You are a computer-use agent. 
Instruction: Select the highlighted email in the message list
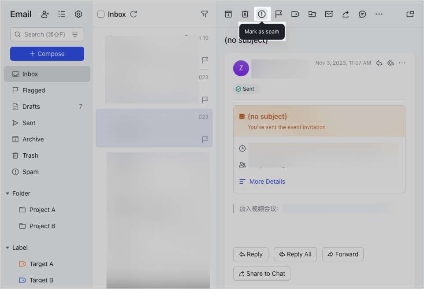154,128
